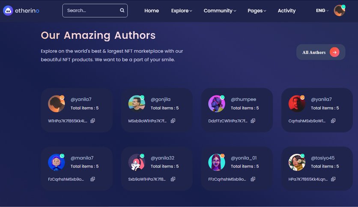Click the search magnifier icon

pos(122,10)
